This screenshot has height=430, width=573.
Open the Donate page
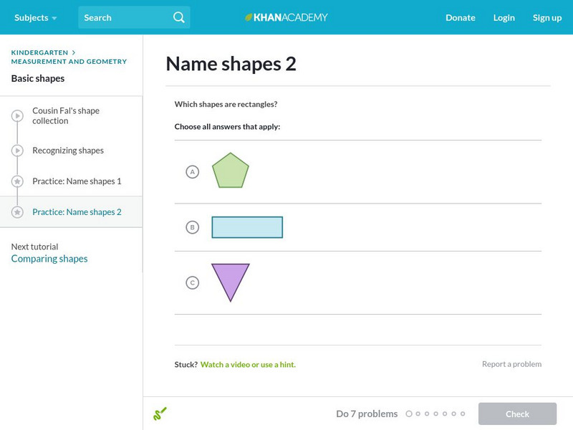(460, 17)
